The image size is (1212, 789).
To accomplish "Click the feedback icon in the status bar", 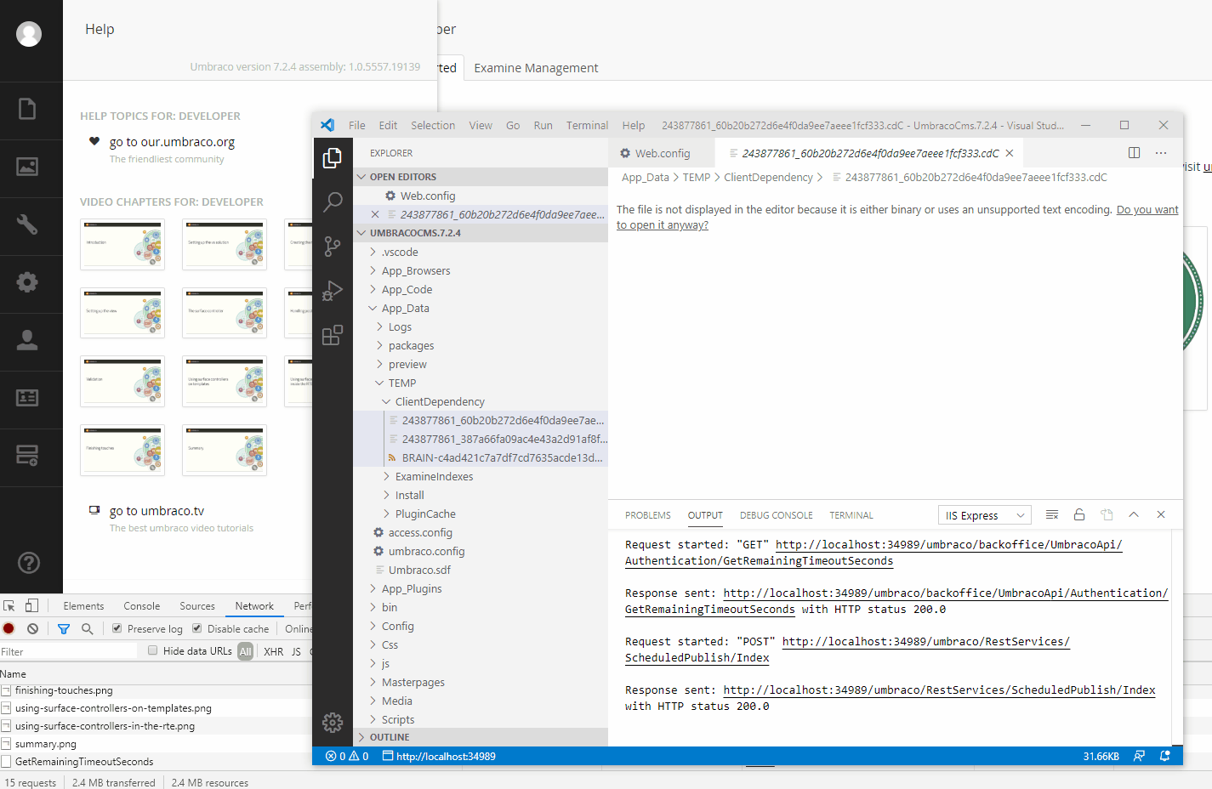I will click(x=1139, y=756).
